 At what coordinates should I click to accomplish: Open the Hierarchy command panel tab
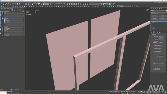[x=156, y=9]
